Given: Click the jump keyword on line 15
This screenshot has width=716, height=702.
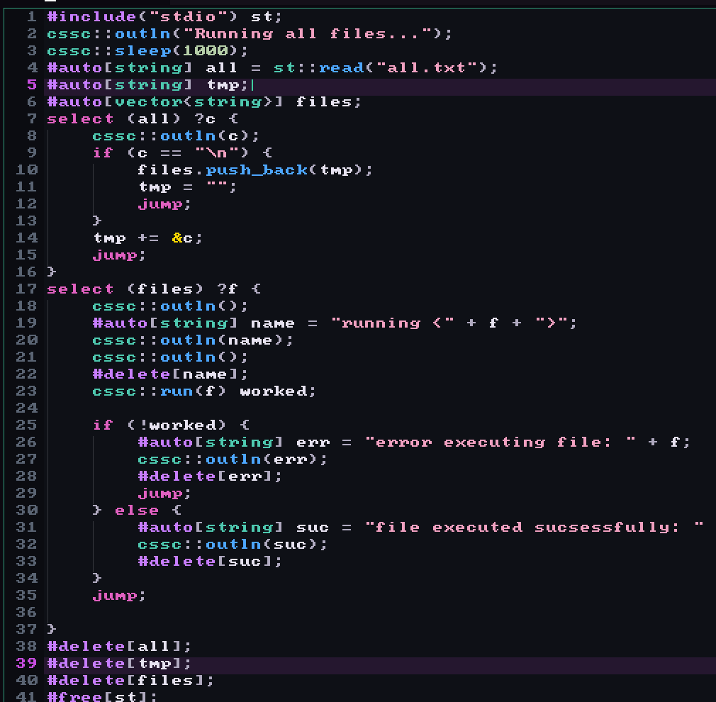Looking at the screenshot, I should [115, 255].
